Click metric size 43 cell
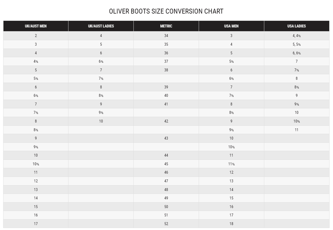This screenshot has height=230, width=333. 166,138
